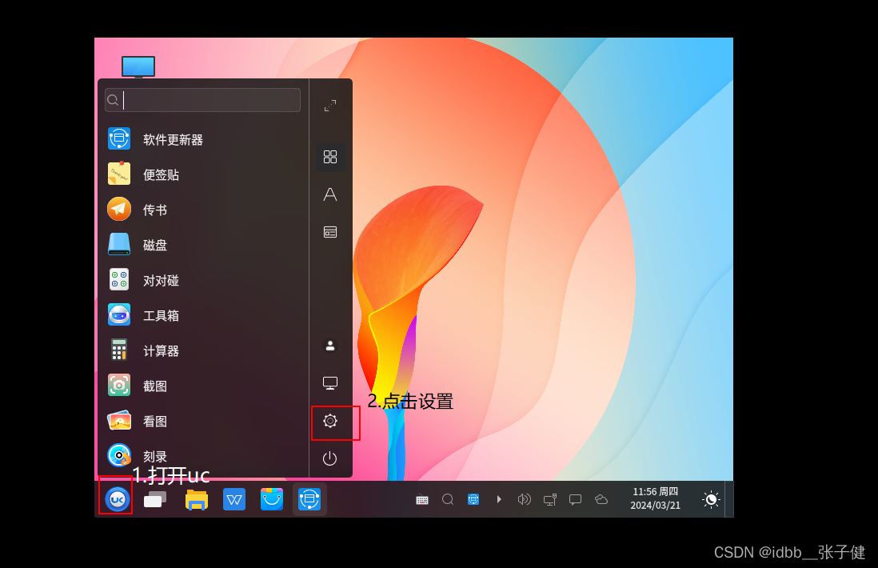Switch to function category view icon
Viewport: 878px width, 568px height.
point(330,232)
